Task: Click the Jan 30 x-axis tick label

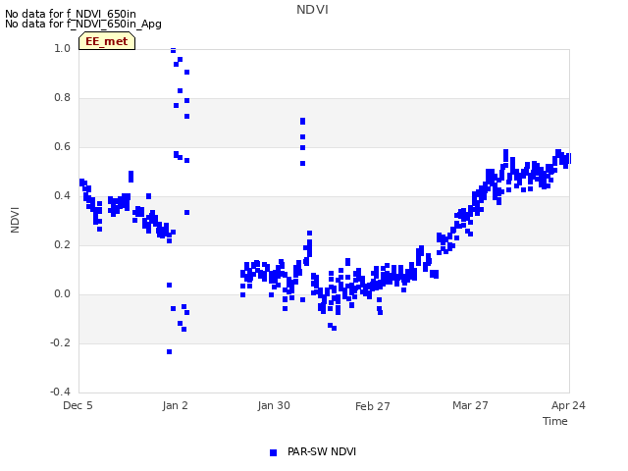Action: point(274,405)
